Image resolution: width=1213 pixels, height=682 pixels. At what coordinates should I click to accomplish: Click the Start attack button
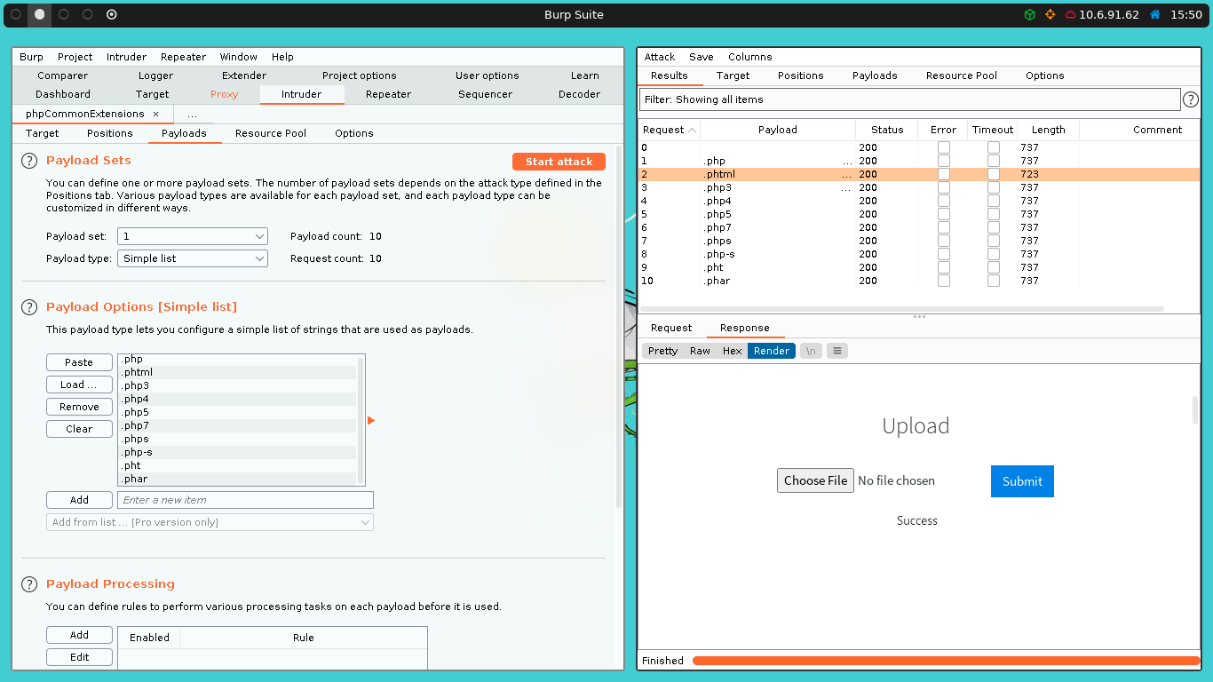coord(559,162)
